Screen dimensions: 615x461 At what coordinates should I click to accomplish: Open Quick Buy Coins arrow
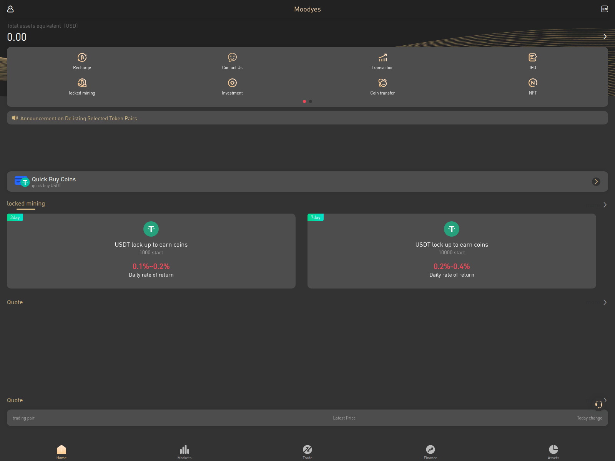596,182
